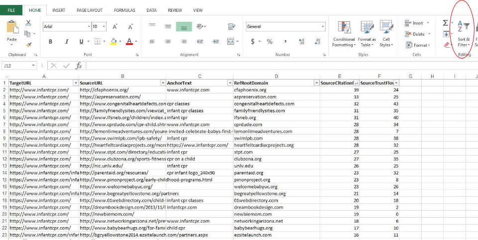The width and height of the screenshot is (478, 240).
Task: Open the Name Box dropdown for J12
Action: [33, 66]
